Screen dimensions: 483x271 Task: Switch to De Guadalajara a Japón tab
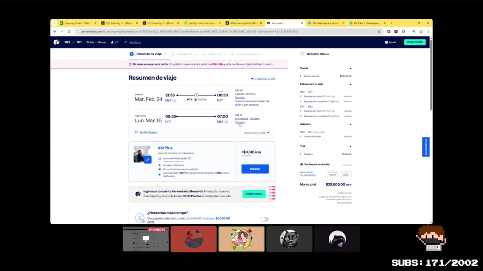[325, 23]
